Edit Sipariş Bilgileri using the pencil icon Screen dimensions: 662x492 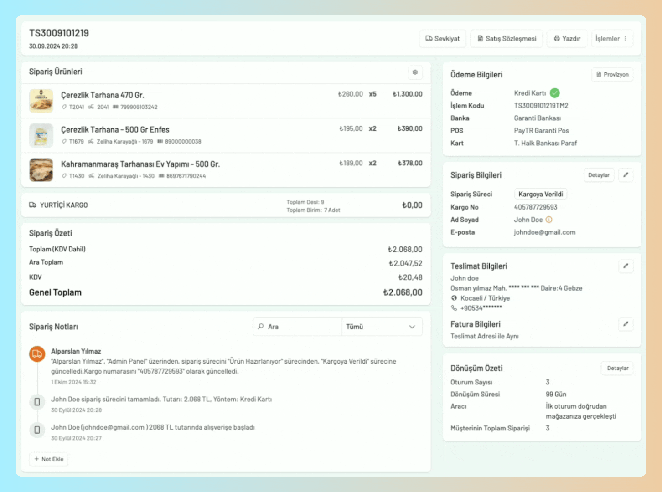pyautogui.click(x=626, y=175)
